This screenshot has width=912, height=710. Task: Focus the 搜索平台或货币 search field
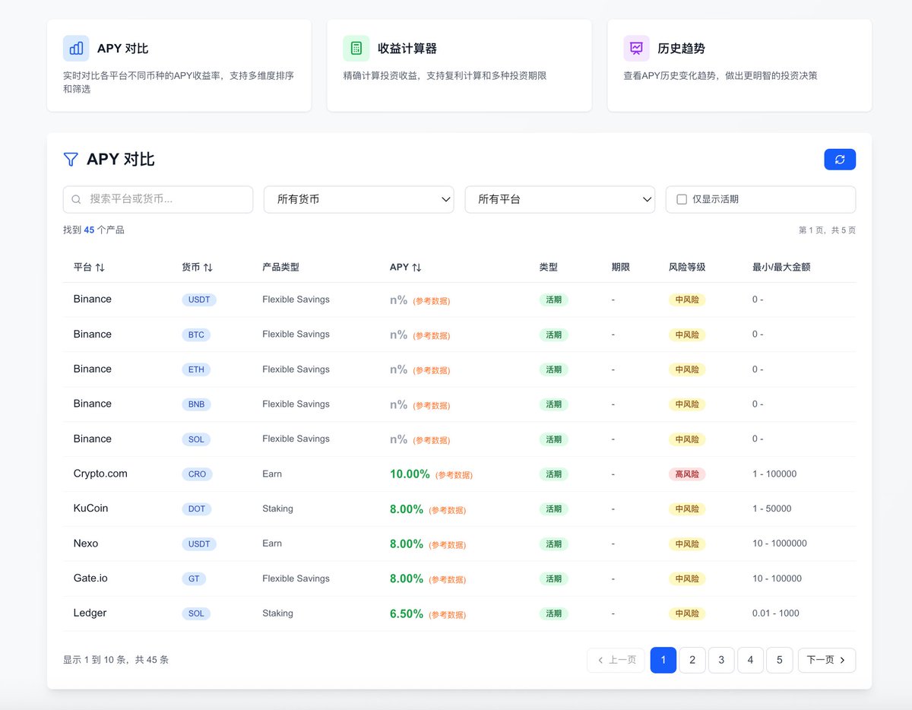click(x=158, y=199)
